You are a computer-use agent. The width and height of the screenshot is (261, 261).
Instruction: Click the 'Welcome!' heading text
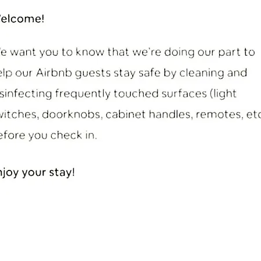(x=22, y=19)
